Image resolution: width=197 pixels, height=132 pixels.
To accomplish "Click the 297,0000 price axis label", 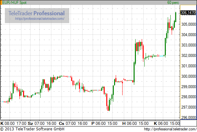I will tap(189, 107).
